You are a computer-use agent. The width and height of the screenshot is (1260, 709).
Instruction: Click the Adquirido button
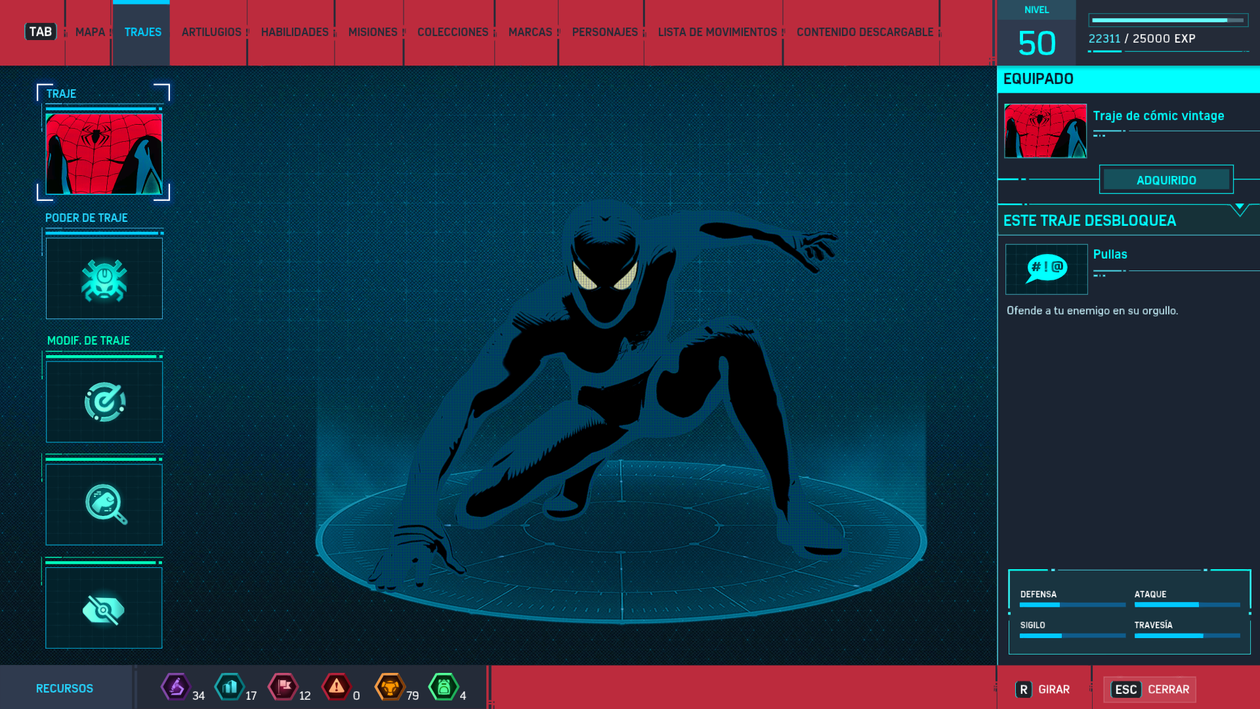(1166, 180)
